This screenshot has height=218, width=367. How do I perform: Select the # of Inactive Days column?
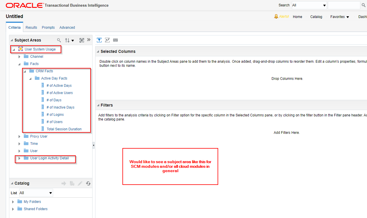point(60,107)
